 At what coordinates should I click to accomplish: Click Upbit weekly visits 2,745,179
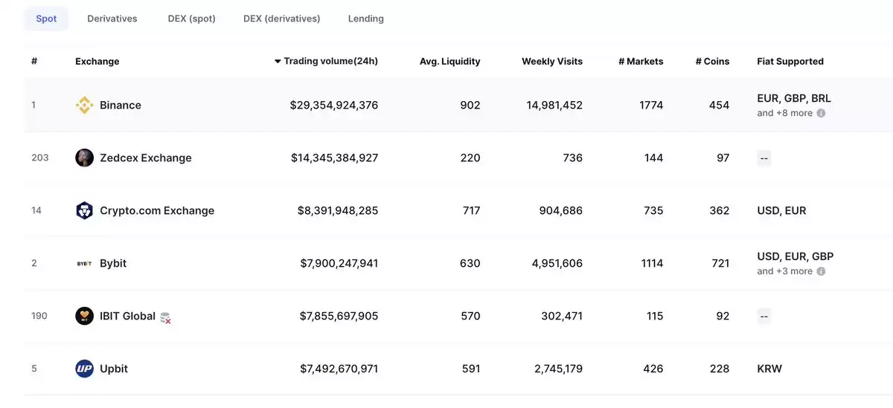(558, 369)
